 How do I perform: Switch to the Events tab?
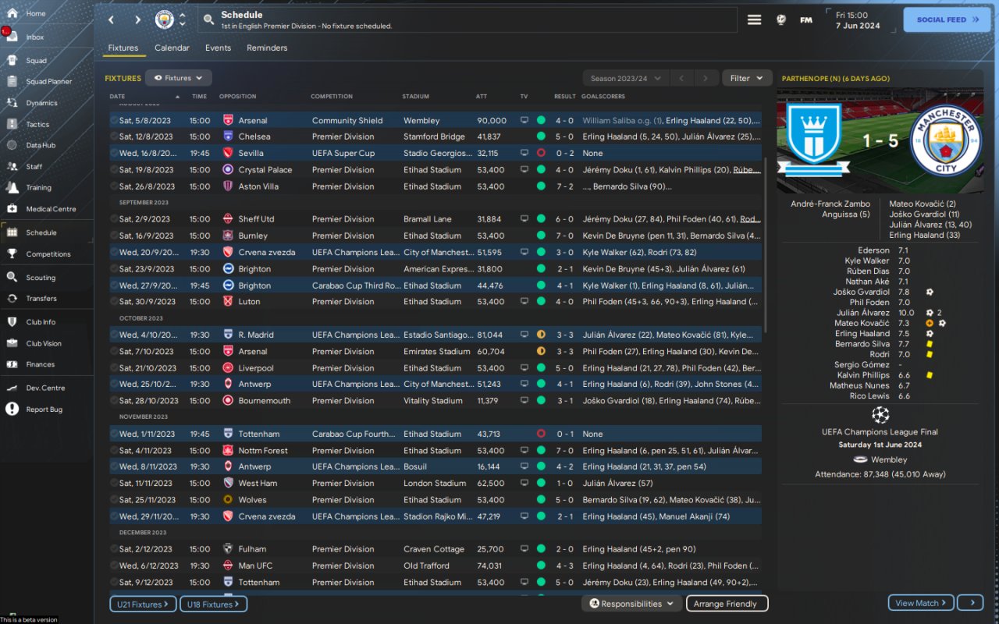[218, 48]
